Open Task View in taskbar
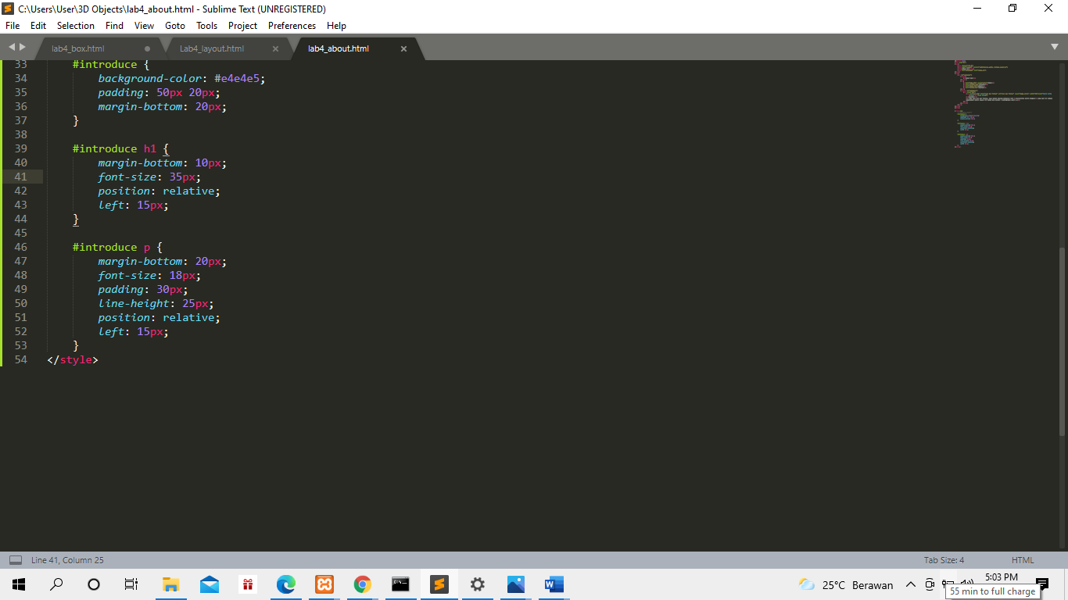Screen dimensions: 1068x600 click(x=131, y=584)
